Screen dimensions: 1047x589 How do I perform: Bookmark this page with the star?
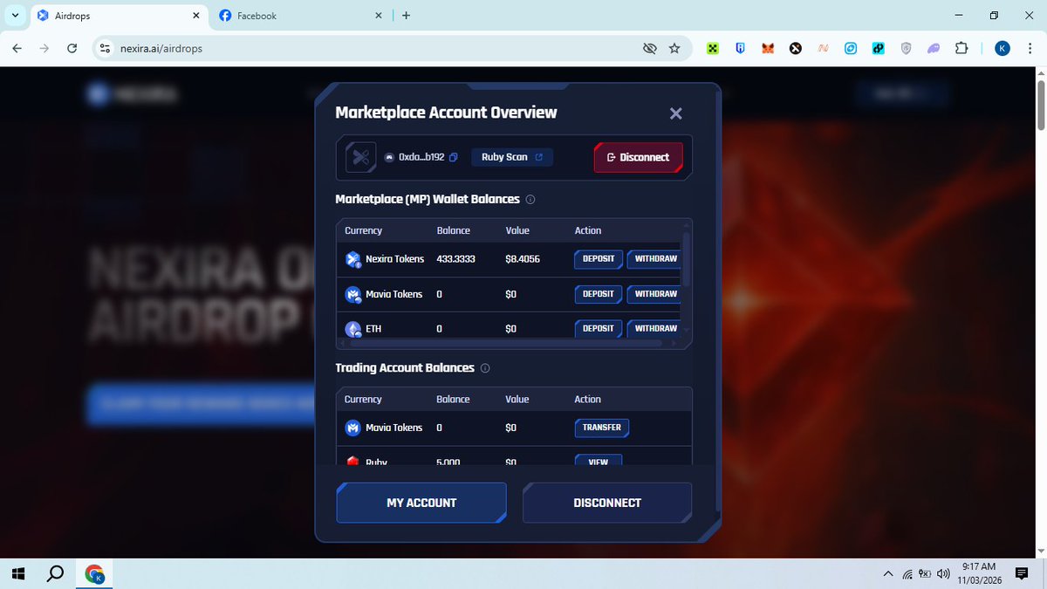674,49
